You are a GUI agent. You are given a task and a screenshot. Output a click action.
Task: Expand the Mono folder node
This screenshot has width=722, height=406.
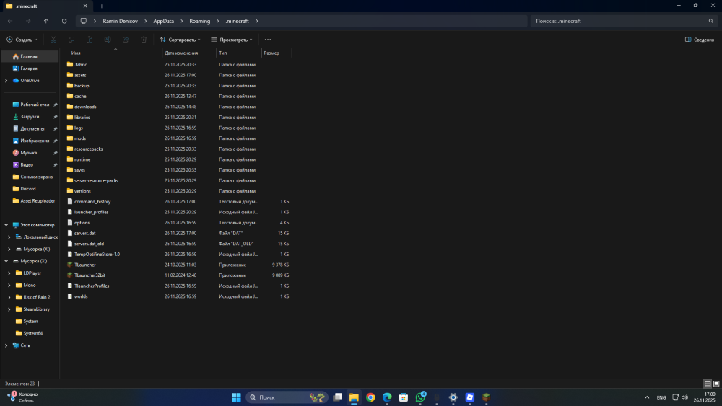(x=9, y=285)
